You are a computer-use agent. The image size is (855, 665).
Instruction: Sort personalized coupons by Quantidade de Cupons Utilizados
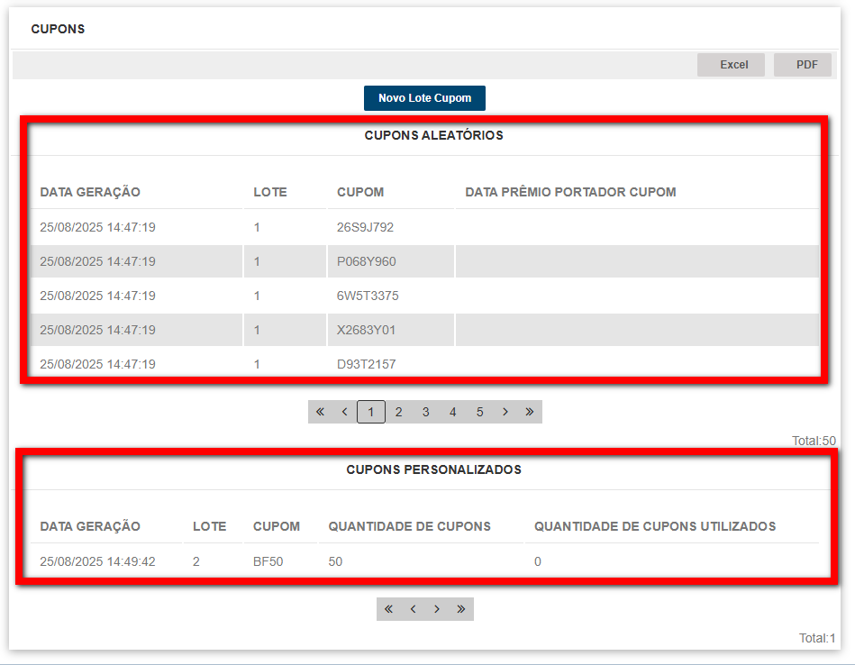coord(654,526)
